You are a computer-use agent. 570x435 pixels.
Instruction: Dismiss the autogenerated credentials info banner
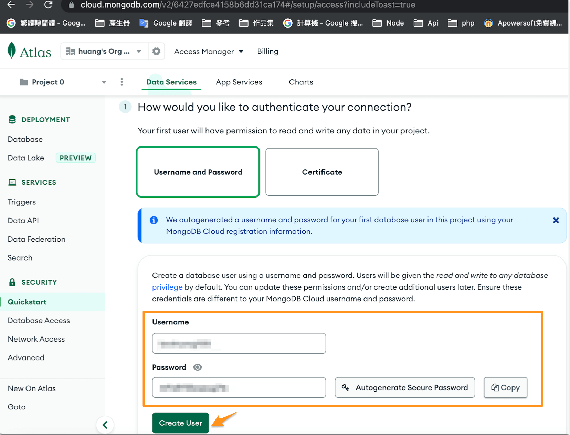coord(556,220)
